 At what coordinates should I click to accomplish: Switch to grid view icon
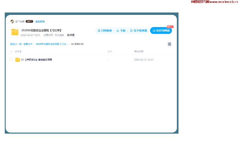169,44
